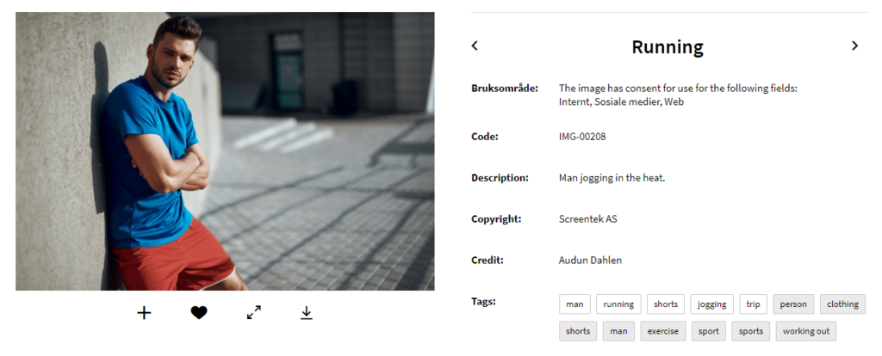Select the grey 'man' tag beside 'exercise'
The height and width of the screenshot is (356, 882).
618,331
